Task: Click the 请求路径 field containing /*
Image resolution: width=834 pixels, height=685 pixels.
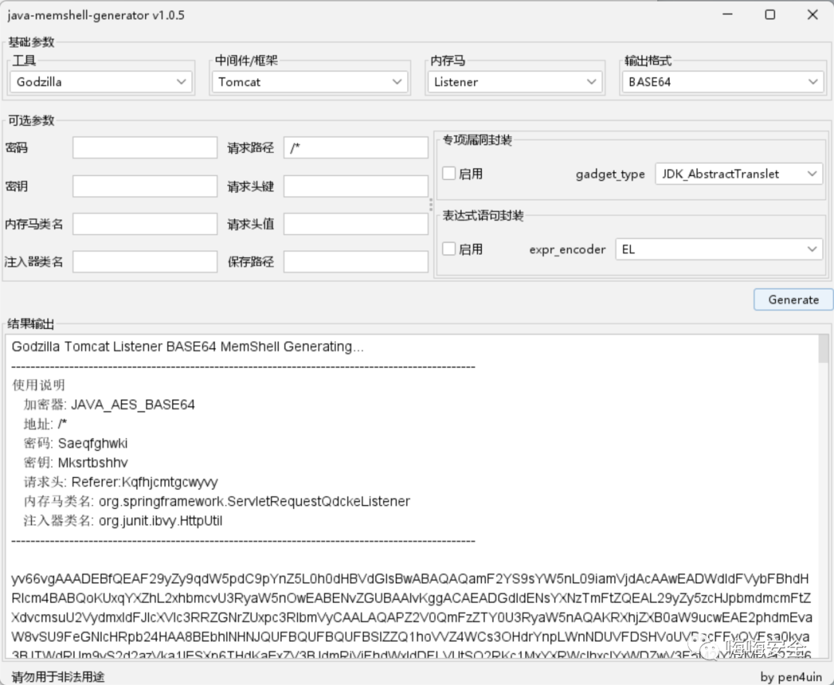Action: [x=356, y=148]
